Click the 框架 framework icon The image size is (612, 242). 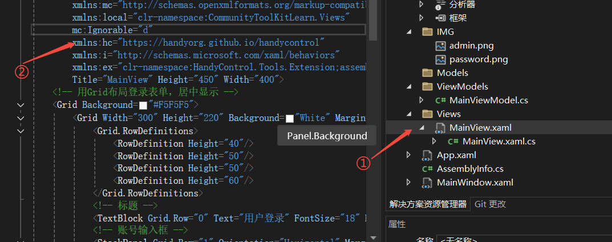click(x=441, y=18)
